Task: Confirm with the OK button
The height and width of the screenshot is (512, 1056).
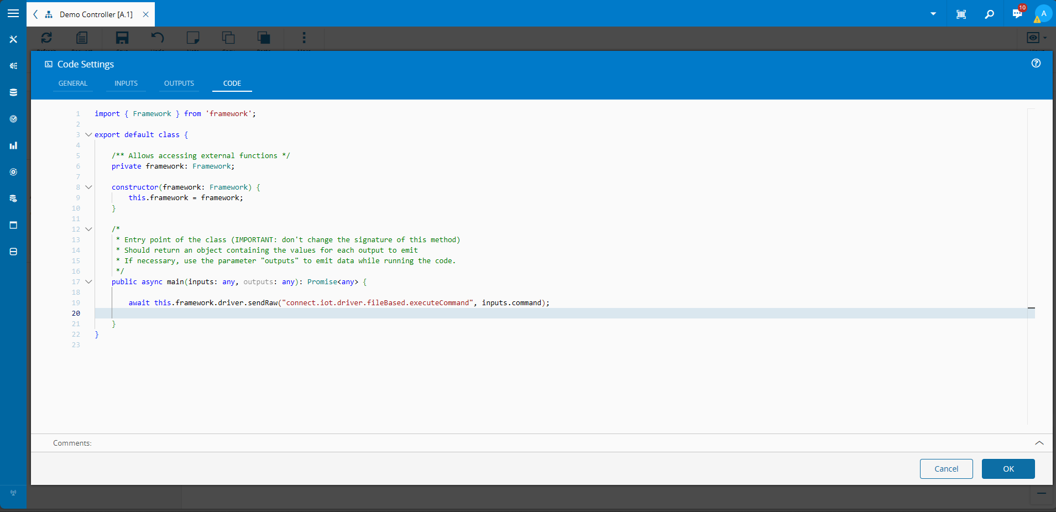Action: click(1008, 469)
